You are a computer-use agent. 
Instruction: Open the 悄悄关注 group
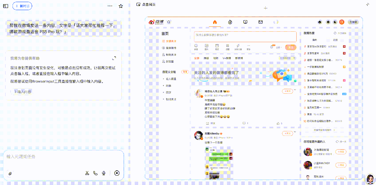click(171, 99)
